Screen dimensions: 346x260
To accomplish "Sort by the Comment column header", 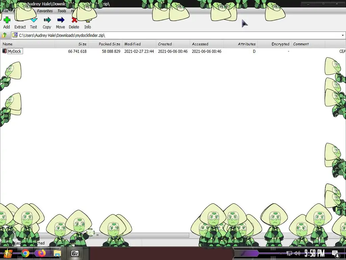I will [308, 44].
